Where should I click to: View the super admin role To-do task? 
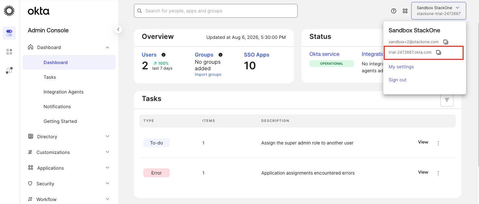point(423,142)
